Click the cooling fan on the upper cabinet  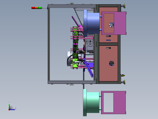coord(112,25)
